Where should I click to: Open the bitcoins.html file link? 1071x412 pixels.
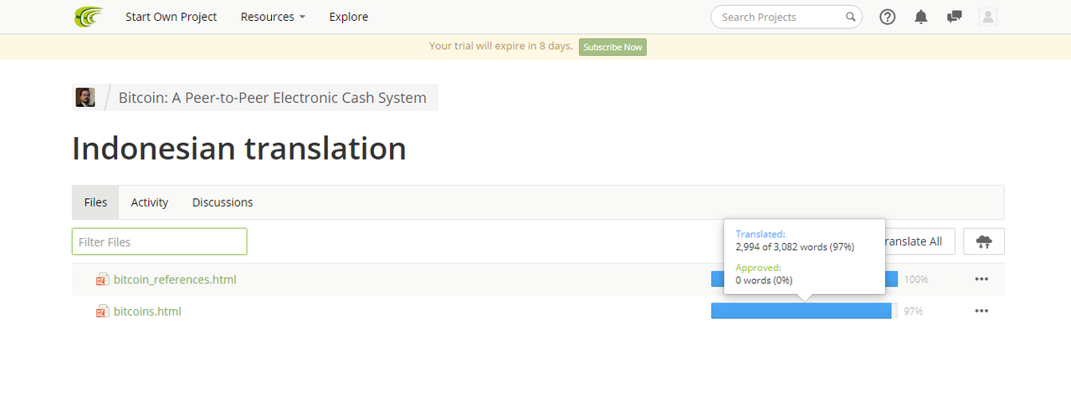[x=147, y=312]
